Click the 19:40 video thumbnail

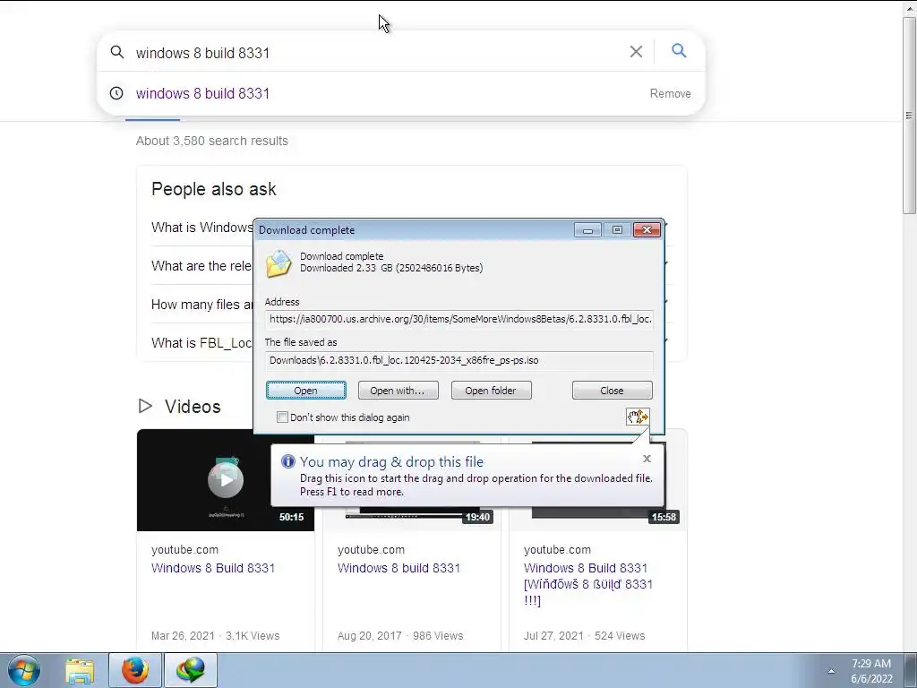[412, 519]
